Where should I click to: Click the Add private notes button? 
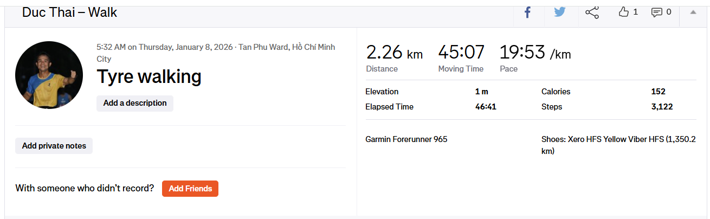click(x=54, y=146)
